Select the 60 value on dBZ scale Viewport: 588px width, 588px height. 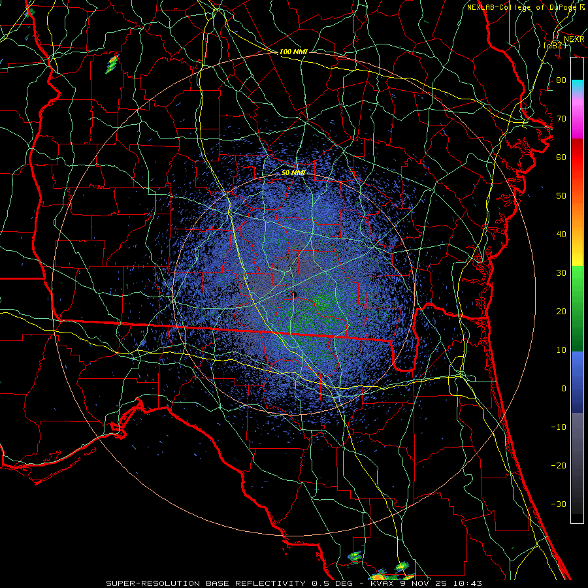[x=561, y=157]
